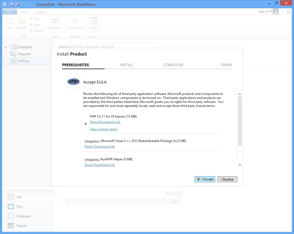Click Sign in text
294x234 pixels.
[x=263, y=11]
